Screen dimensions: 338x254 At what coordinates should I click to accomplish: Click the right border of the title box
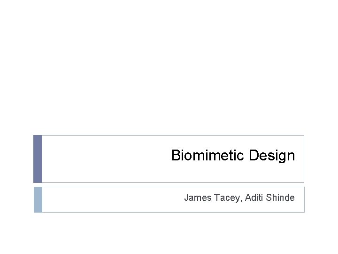point(304,159)
